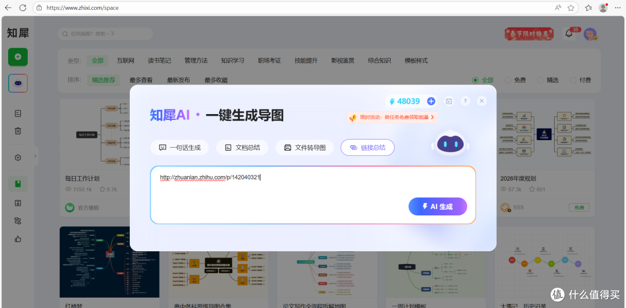Open the help question mark in dialog

[465, 101]
